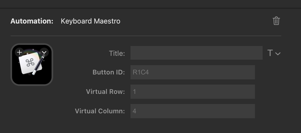Click the Virtual Row: label

(x=105, y=92)
